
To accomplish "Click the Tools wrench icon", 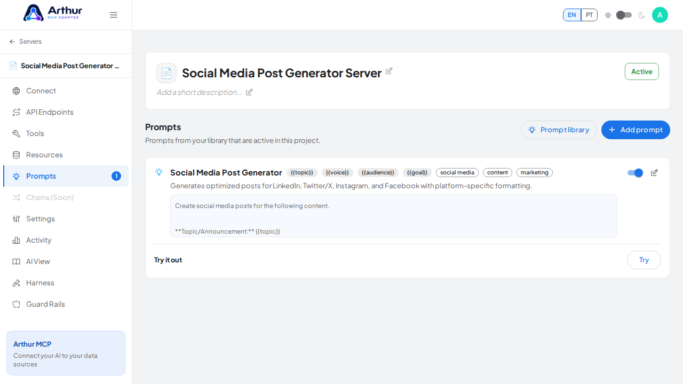I will pos(16,133).
